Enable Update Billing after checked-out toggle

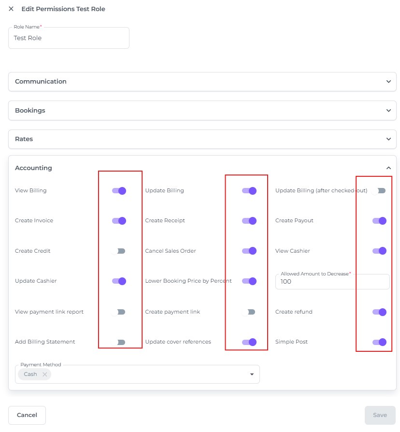coord(379,191)
